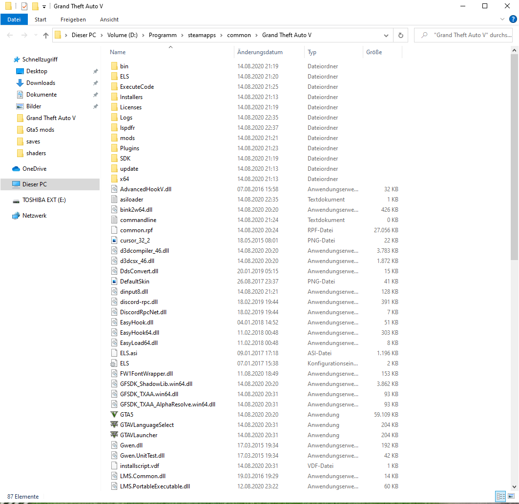
Task: Expand the ribbon with the chevron
Action: point(502,19)
